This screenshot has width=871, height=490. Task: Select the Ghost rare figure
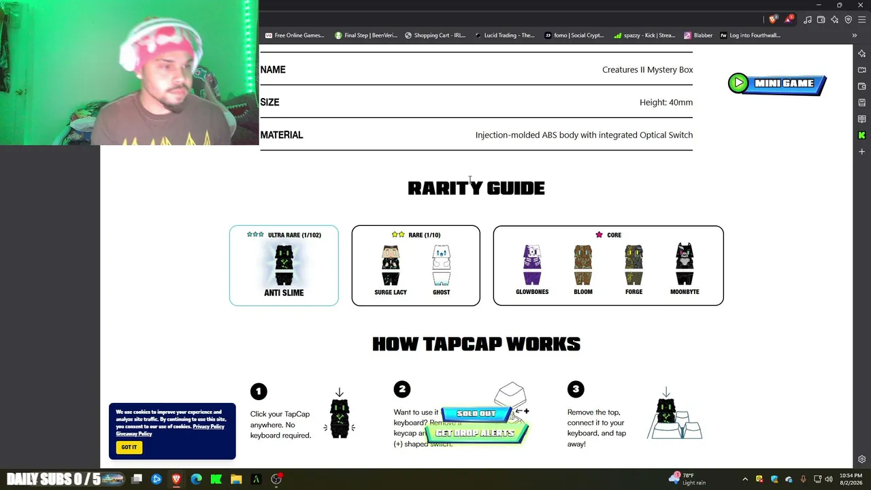pos(441,270)
